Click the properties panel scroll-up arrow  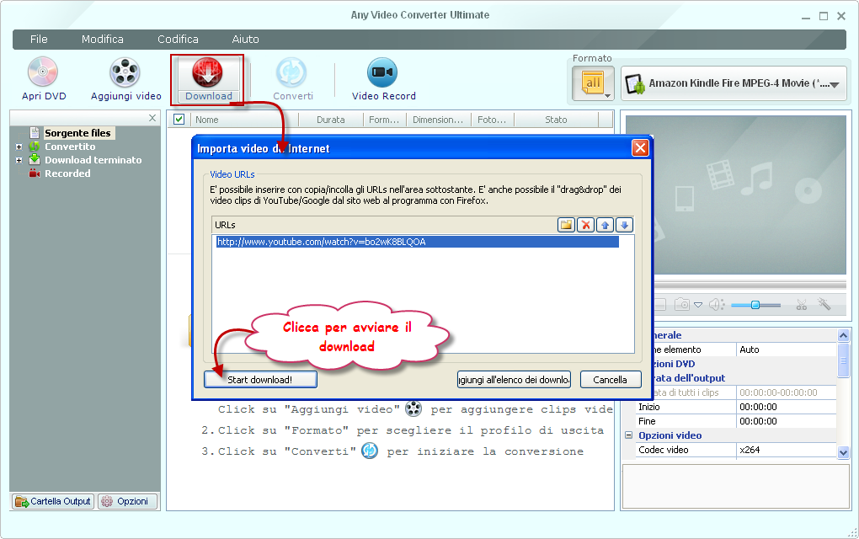843,335
